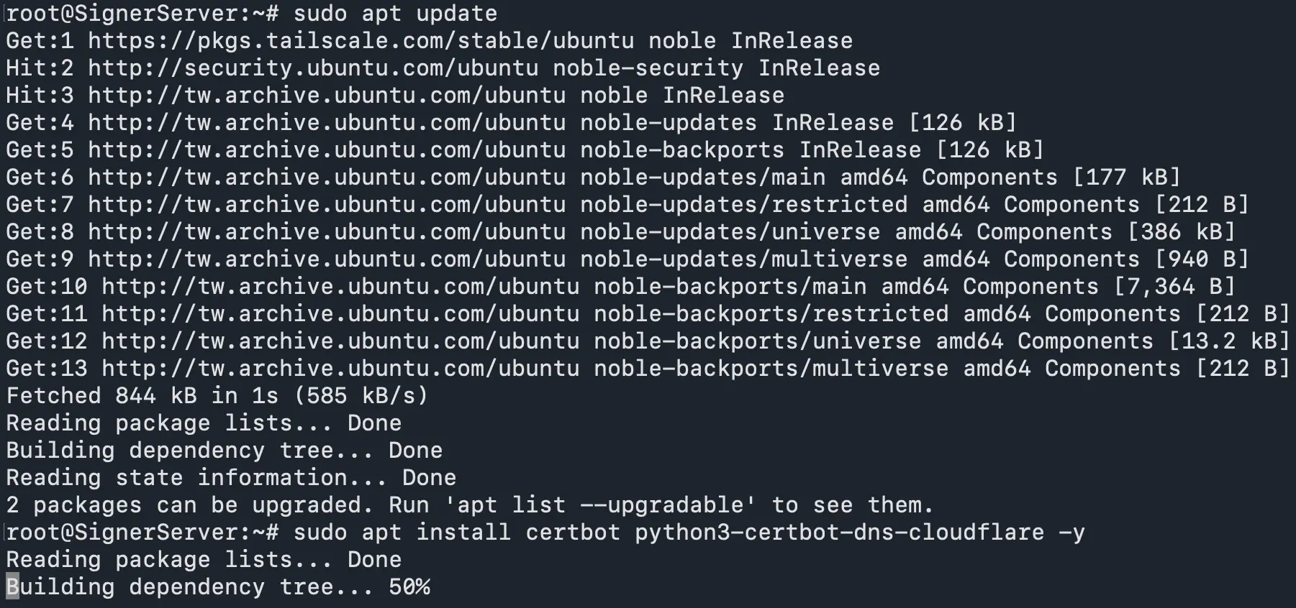Click the Get:5 noble-backports InRelease URL

pos(327,150)
